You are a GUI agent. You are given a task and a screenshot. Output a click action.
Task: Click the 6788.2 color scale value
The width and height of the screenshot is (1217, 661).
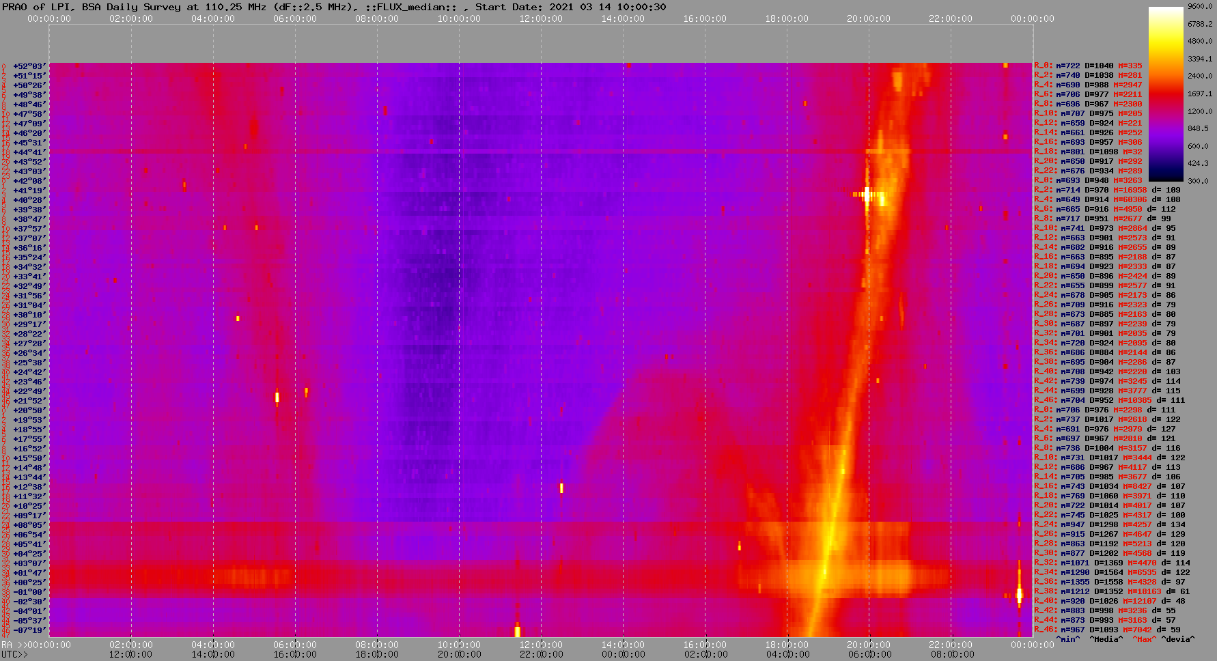coord(1200,24)
